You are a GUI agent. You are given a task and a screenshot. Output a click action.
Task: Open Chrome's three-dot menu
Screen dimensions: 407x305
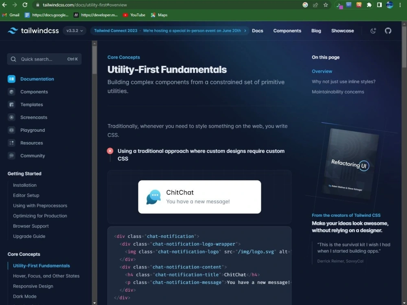401,5
